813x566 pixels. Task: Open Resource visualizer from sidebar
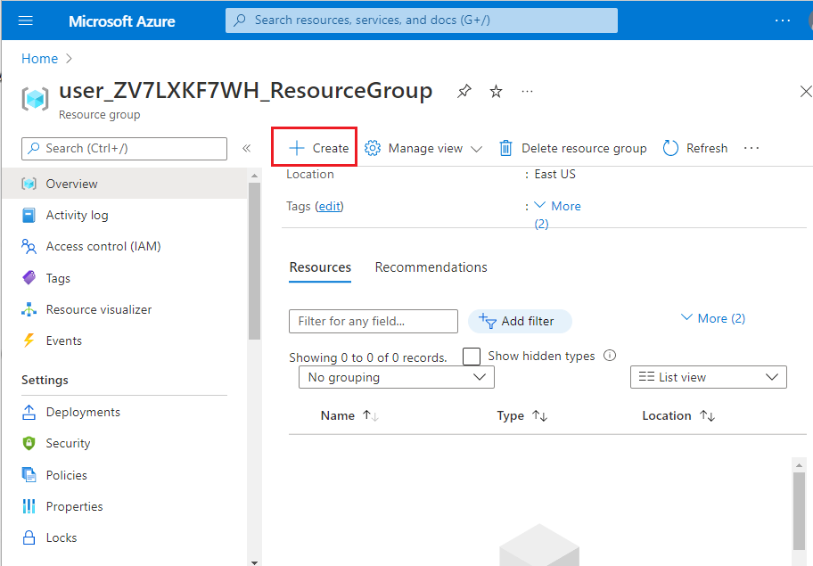[98, 309]
